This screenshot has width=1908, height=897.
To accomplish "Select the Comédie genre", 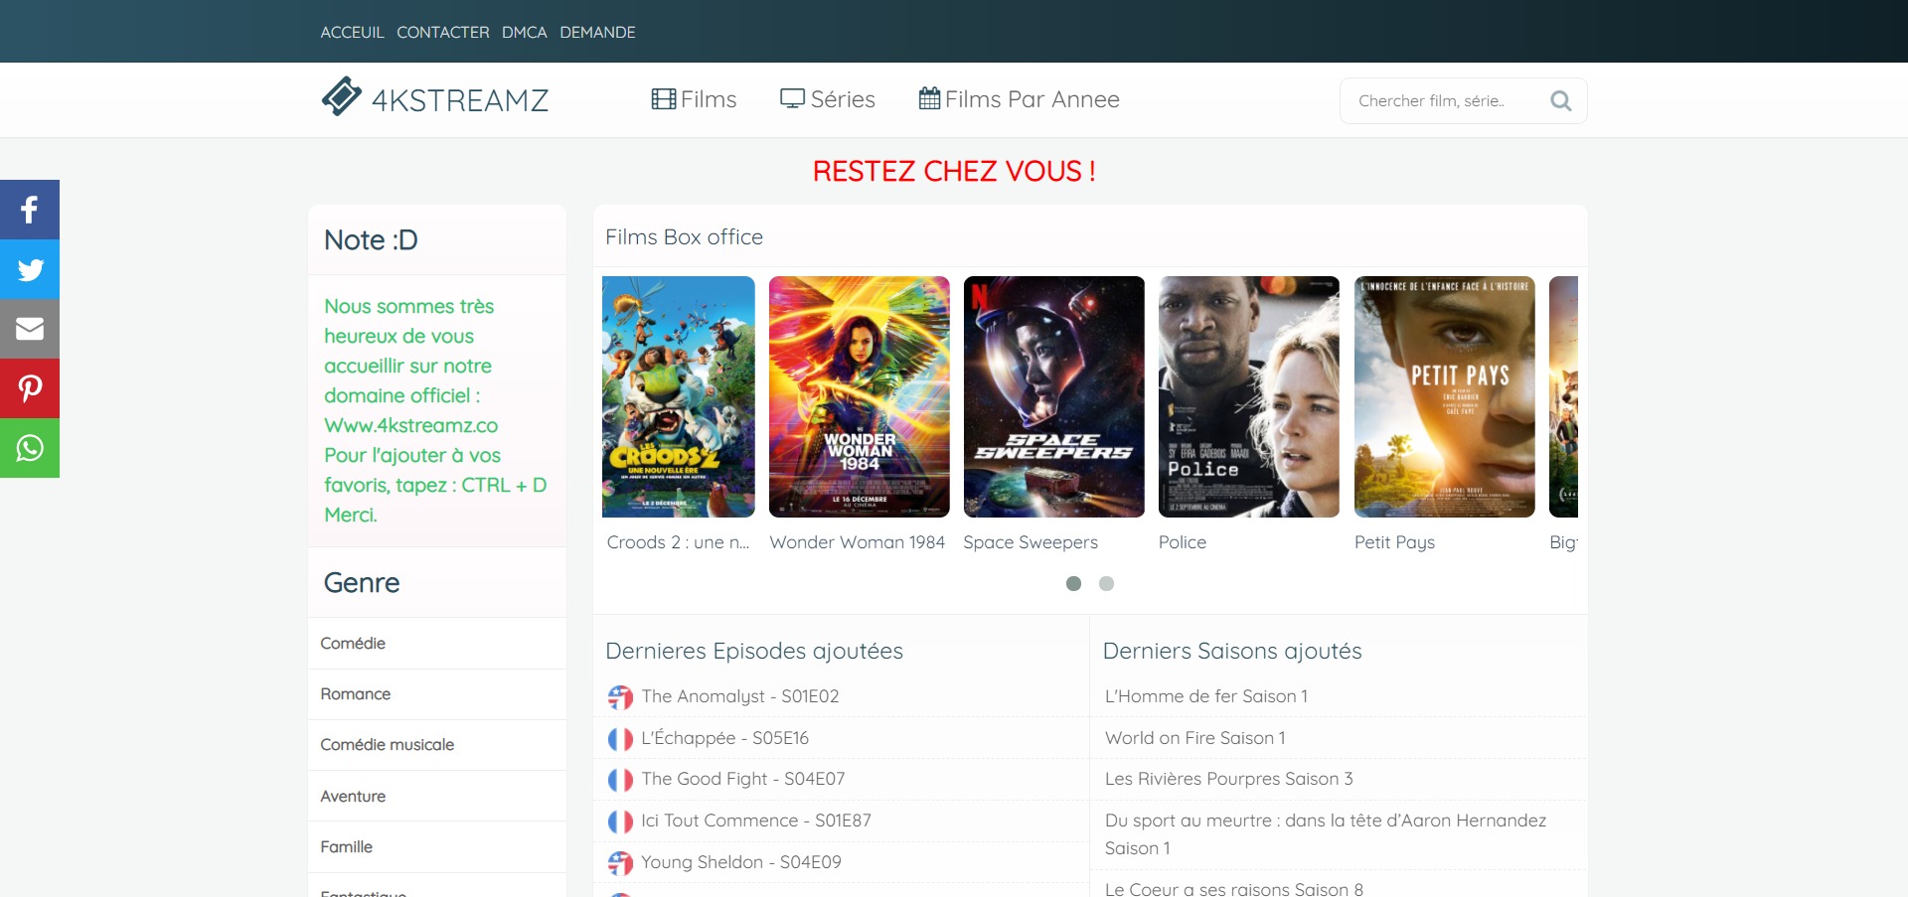I will 353,643.
